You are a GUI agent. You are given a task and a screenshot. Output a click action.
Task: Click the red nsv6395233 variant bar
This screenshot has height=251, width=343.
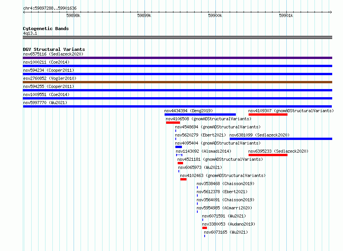click(268, 155)
